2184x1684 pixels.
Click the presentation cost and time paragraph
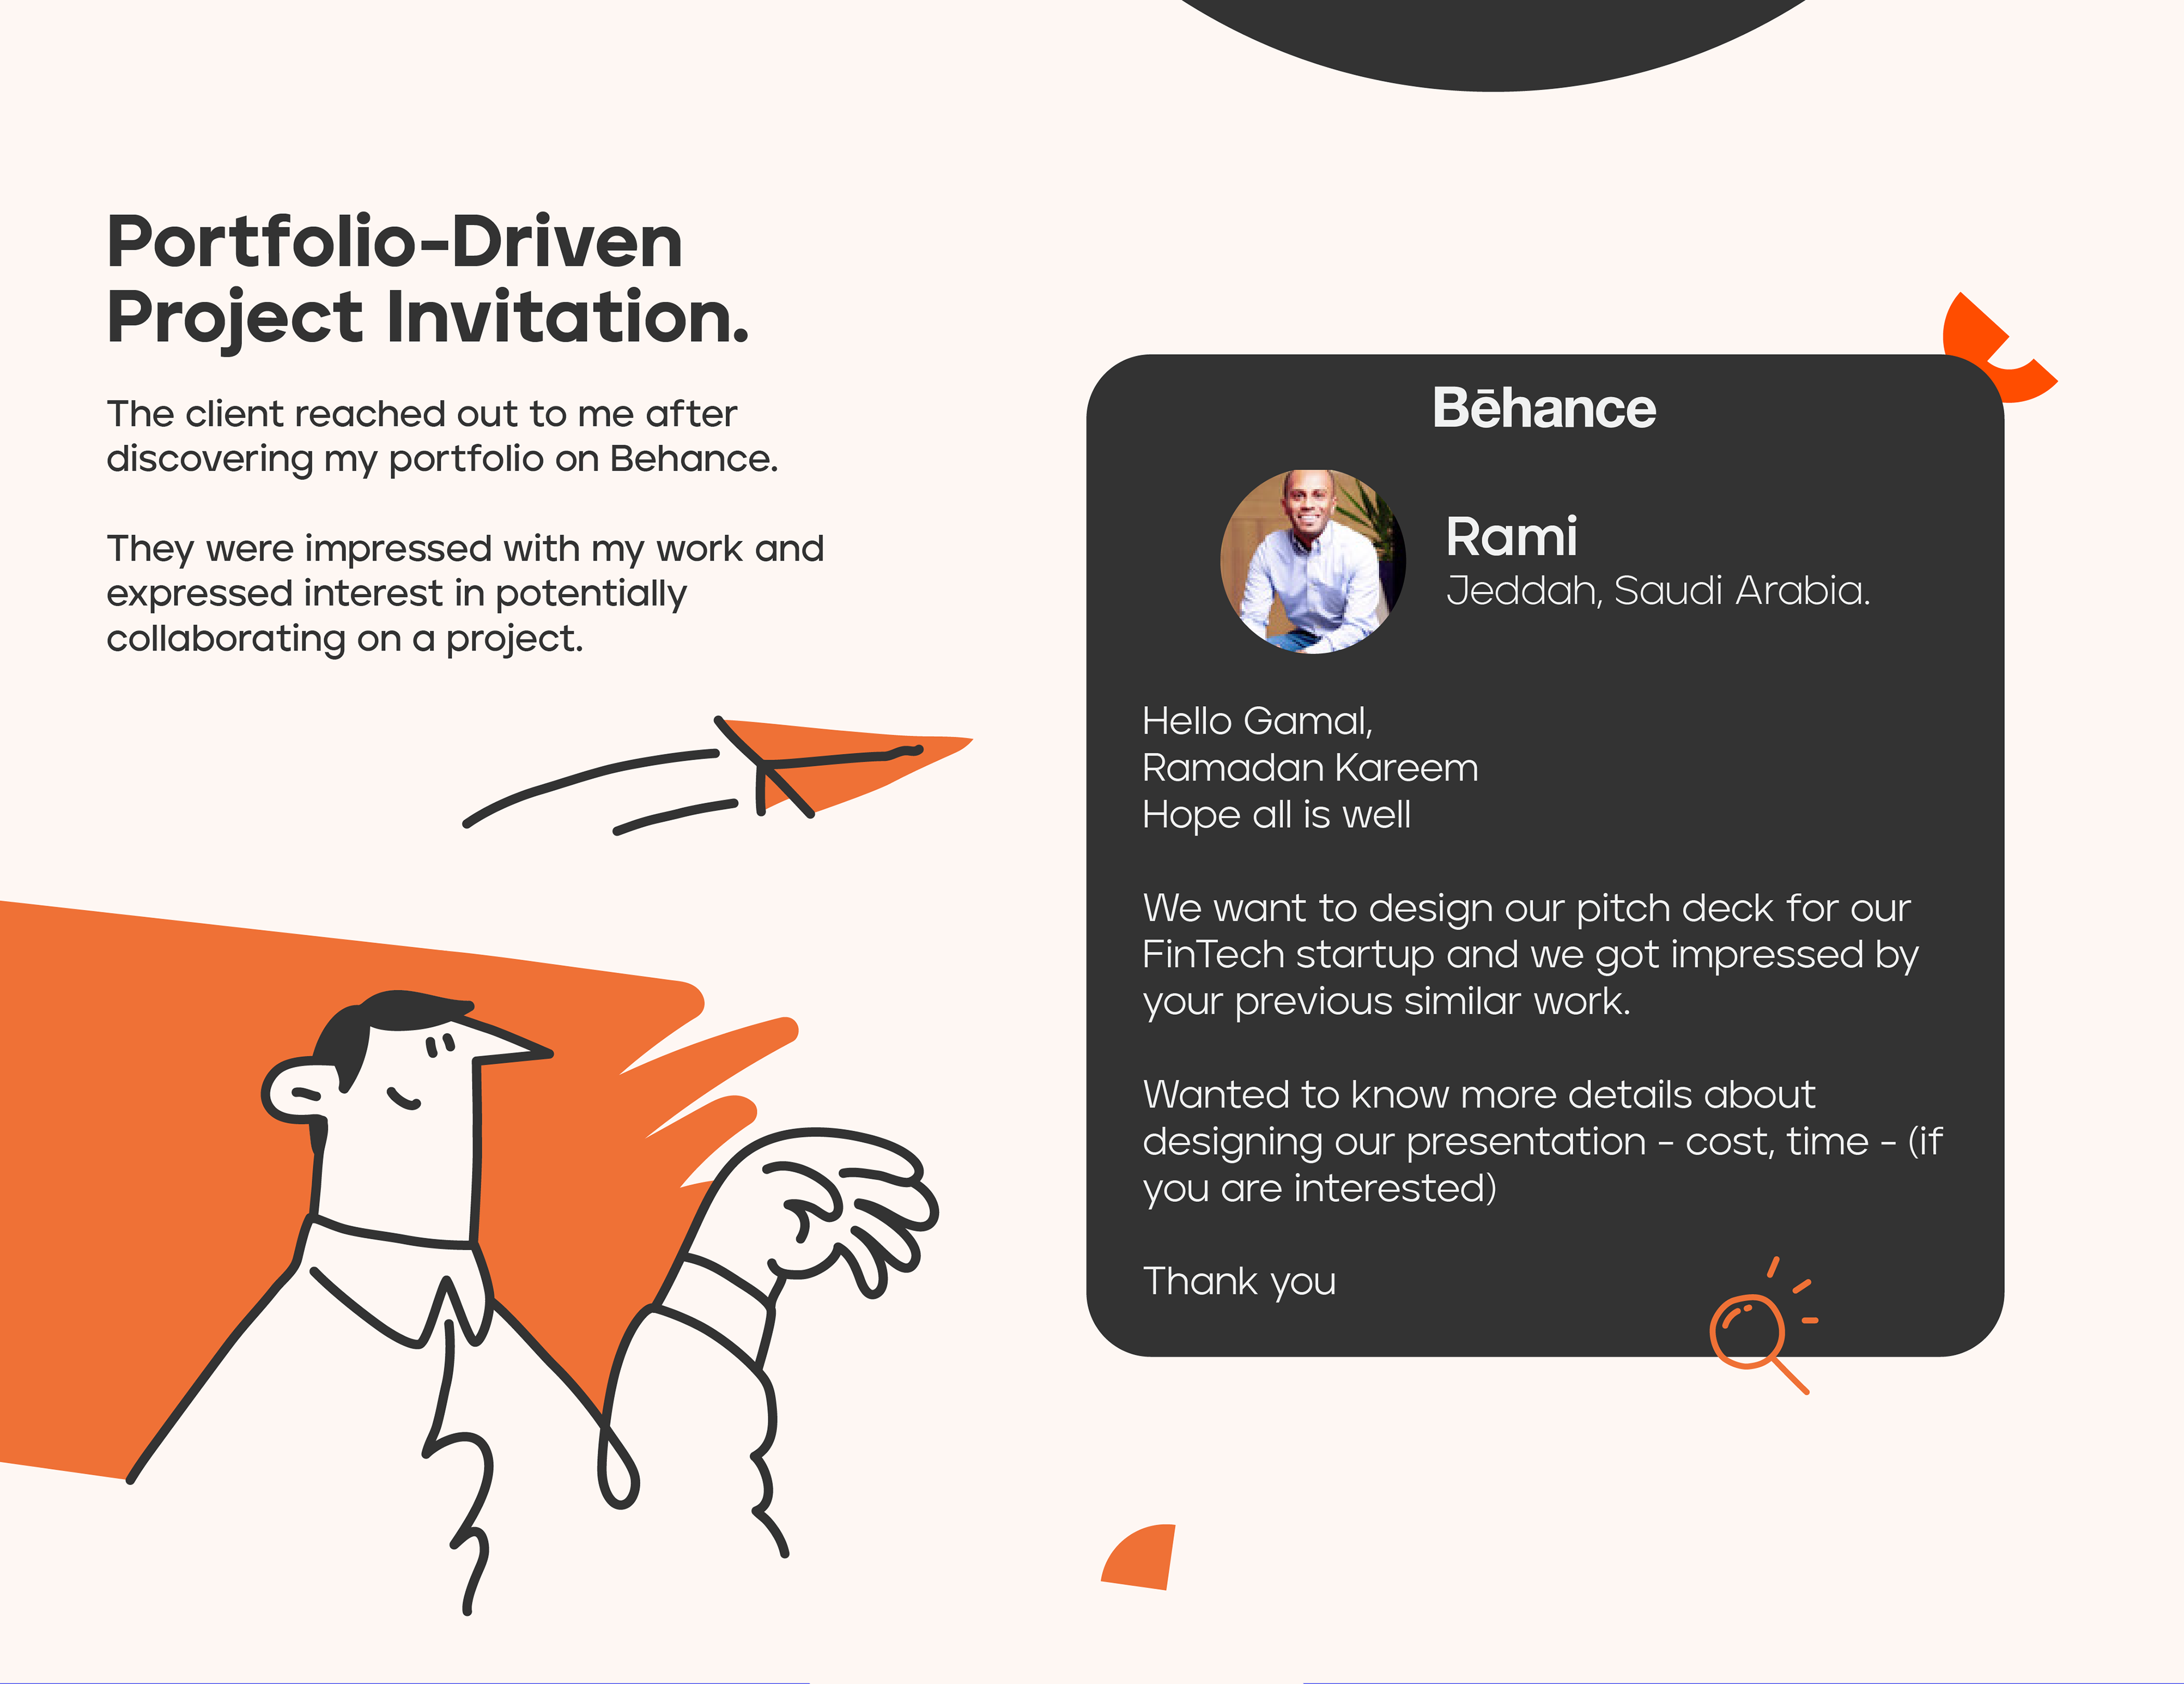click(1542, 1141)
